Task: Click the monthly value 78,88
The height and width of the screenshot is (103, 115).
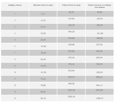Action: pyautogui.click(x=43, y=85)
